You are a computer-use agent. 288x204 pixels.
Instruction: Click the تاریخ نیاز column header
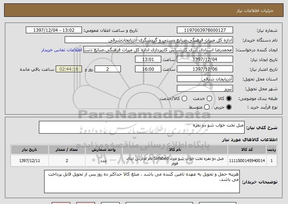click(x=30, y=150)
